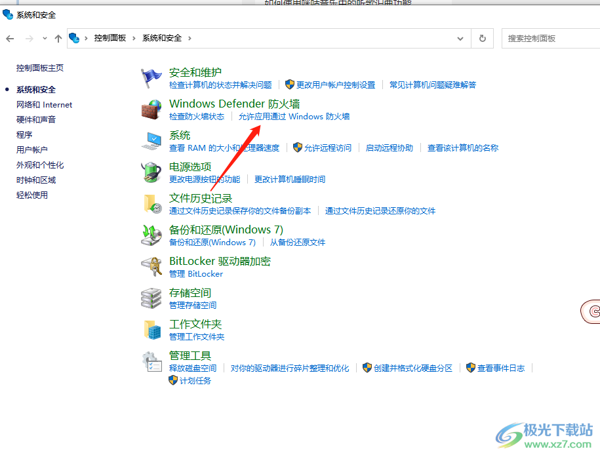Click 通过文件历史记录还原你的文件 link
Screen dimensions: 600x455
click(380, 211)
